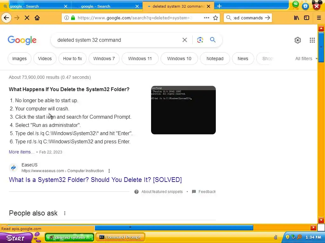Apply the Notepad filter chip
Screen dimensions: 325x243
click(x=215, y=59)
